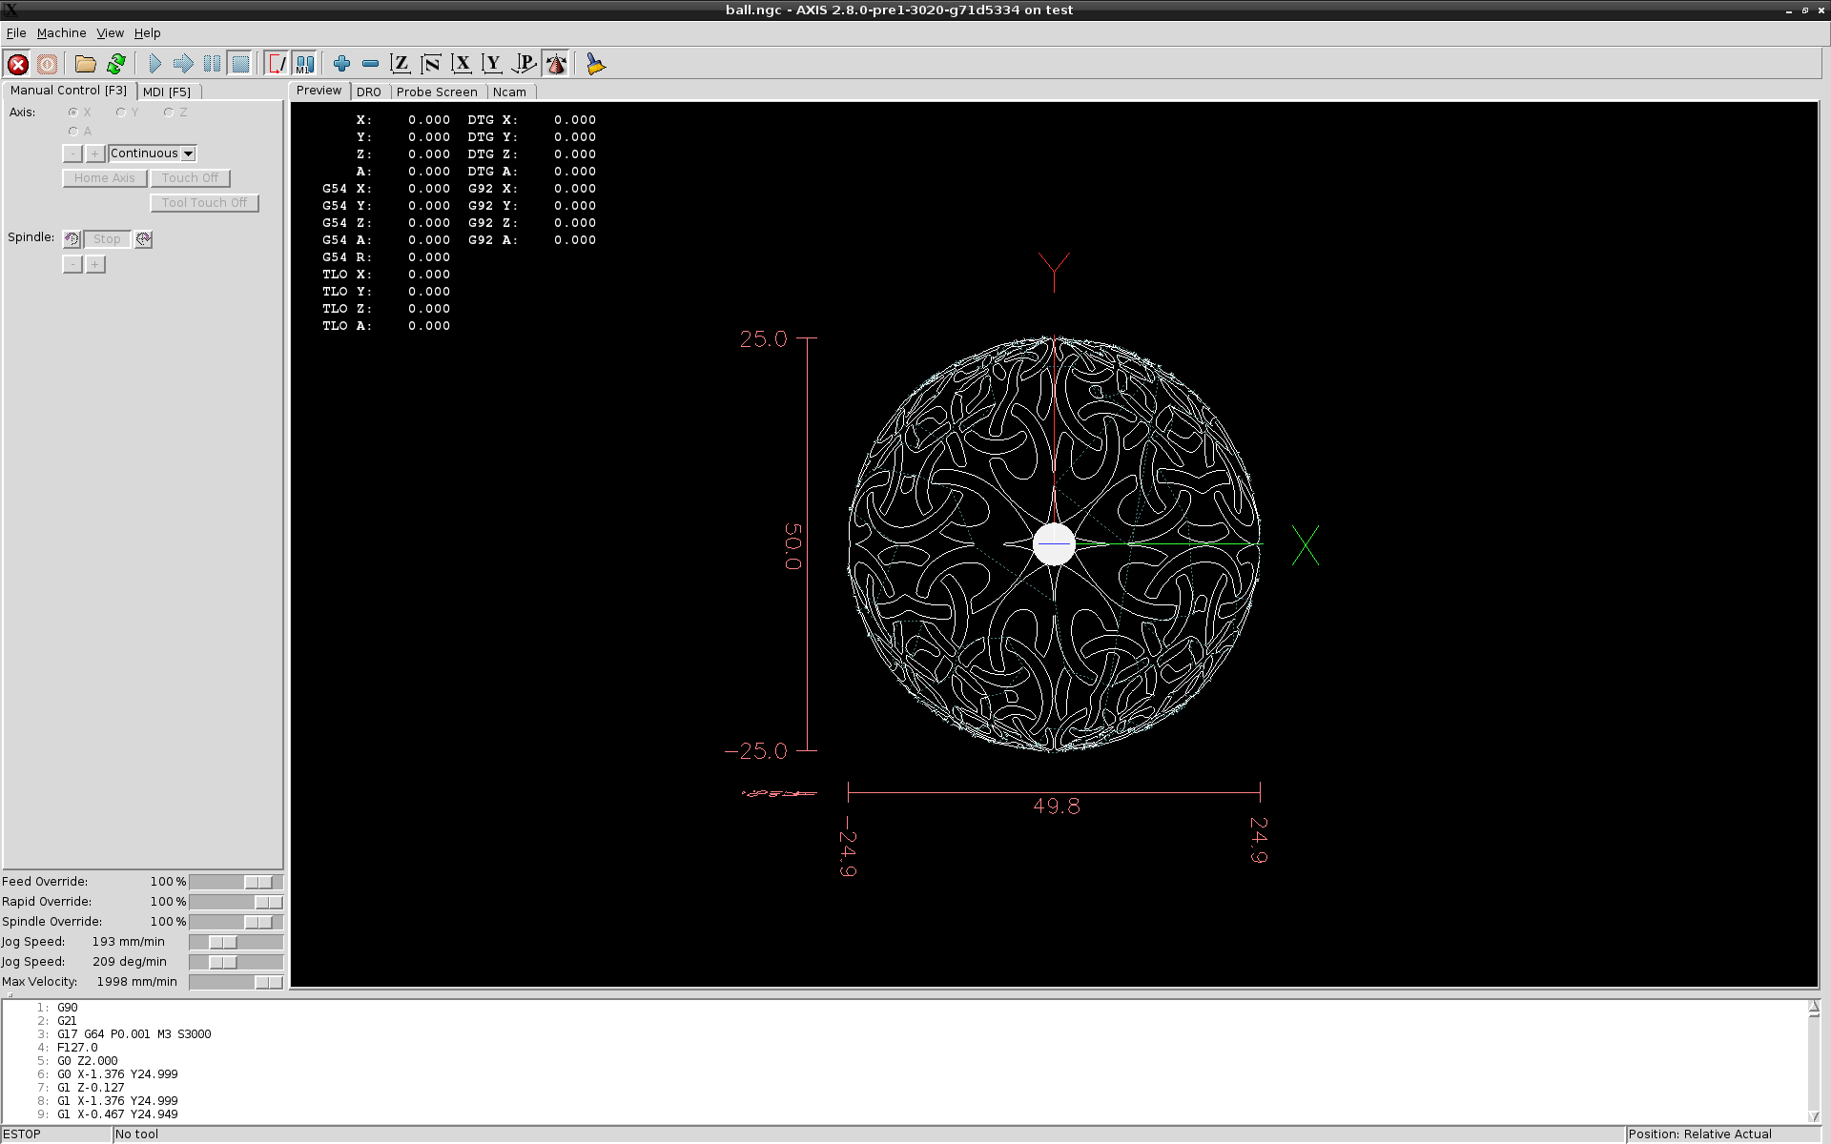Adjust the Feed Override slider

coord(257,882)
